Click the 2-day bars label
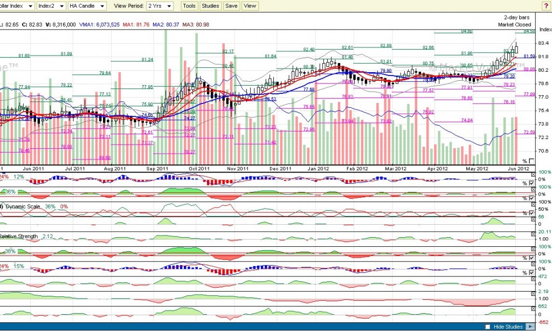The width and height of the screenshot is (552, 332). 516,17
